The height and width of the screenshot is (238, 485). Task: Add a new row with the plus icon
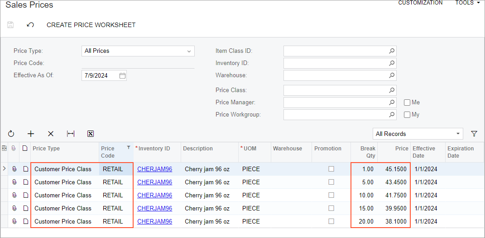(x=31, y=134)
